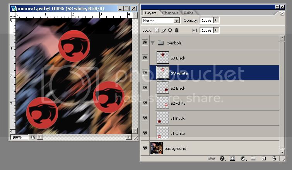Open the Add layer style menu
This screenshot has width=292, height=170.
pyautogui.click(x=222, y=158)
